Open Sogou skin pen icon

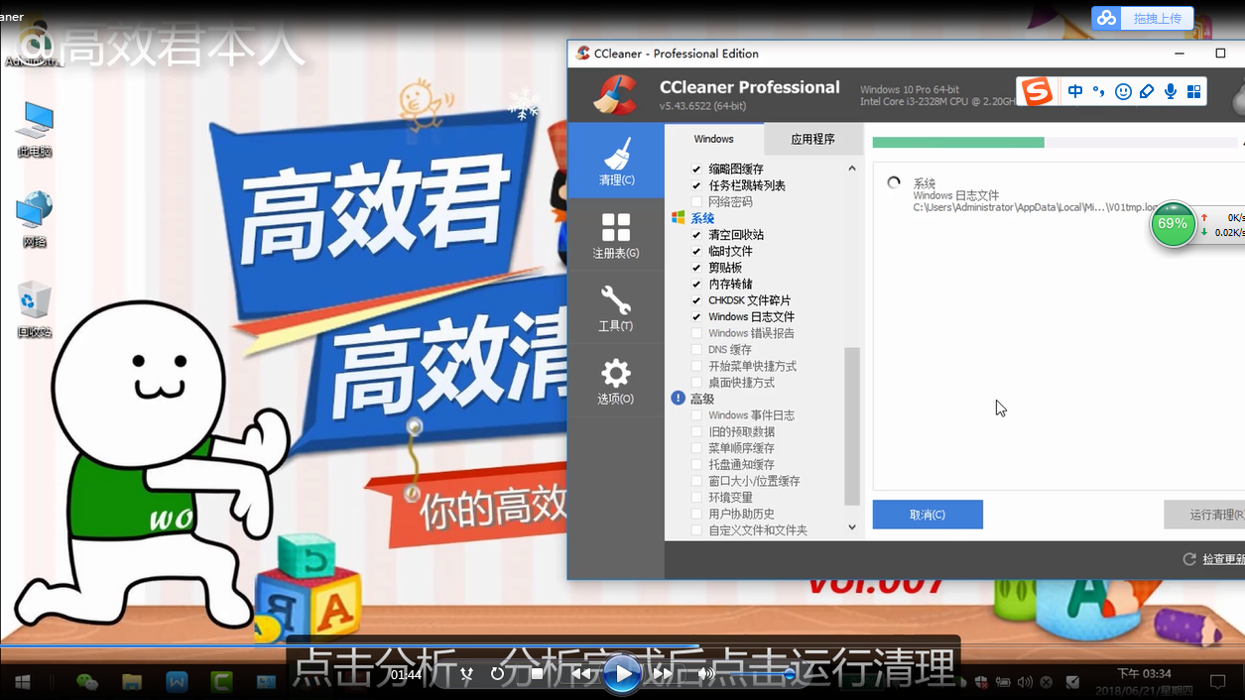click(x=1147, y=91)
